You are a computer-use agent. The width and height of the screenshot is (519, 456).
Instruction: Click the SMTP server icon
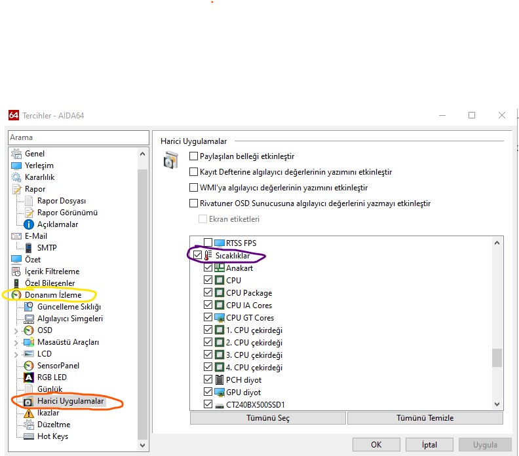click(x=29, y=248)
